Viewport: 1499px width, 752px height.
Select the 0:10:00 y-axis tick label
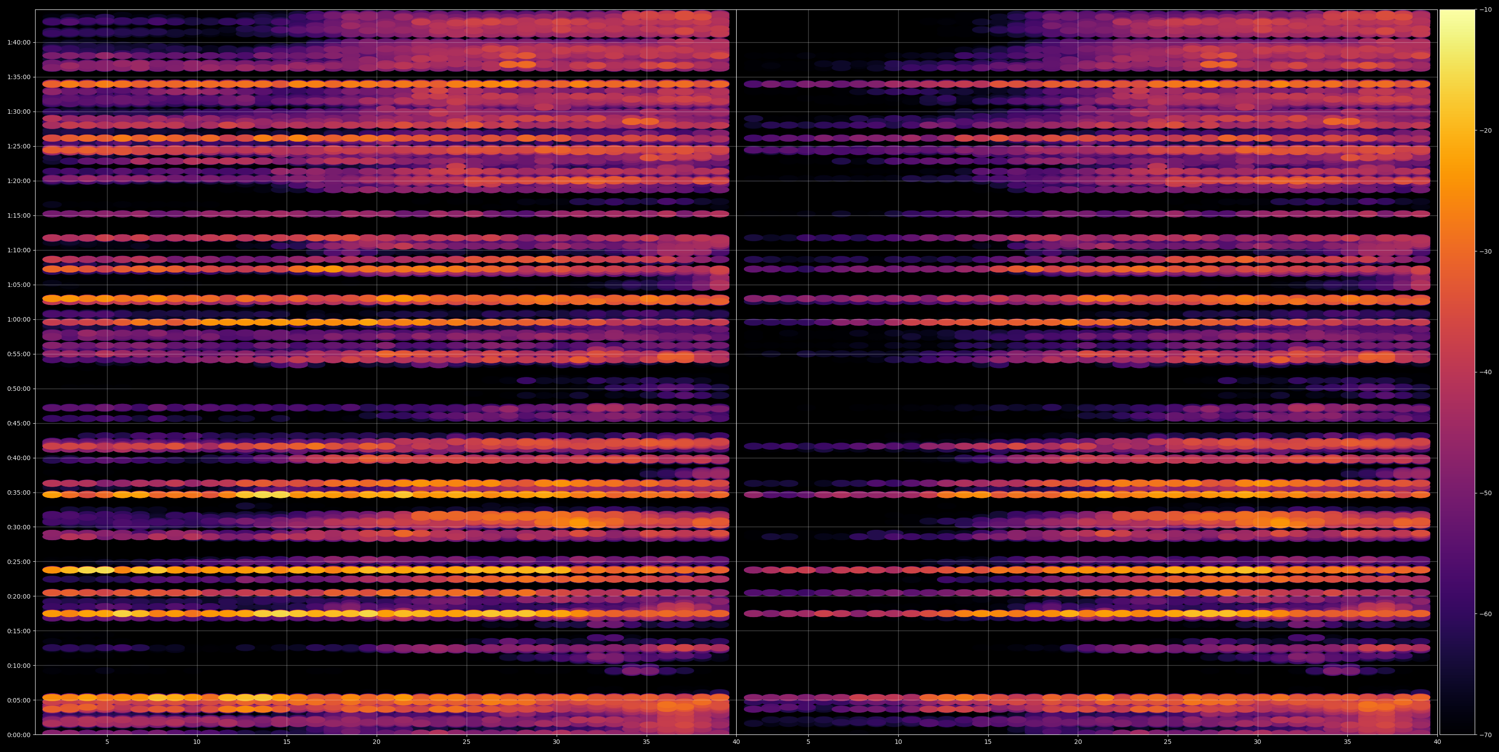point(18,665)
